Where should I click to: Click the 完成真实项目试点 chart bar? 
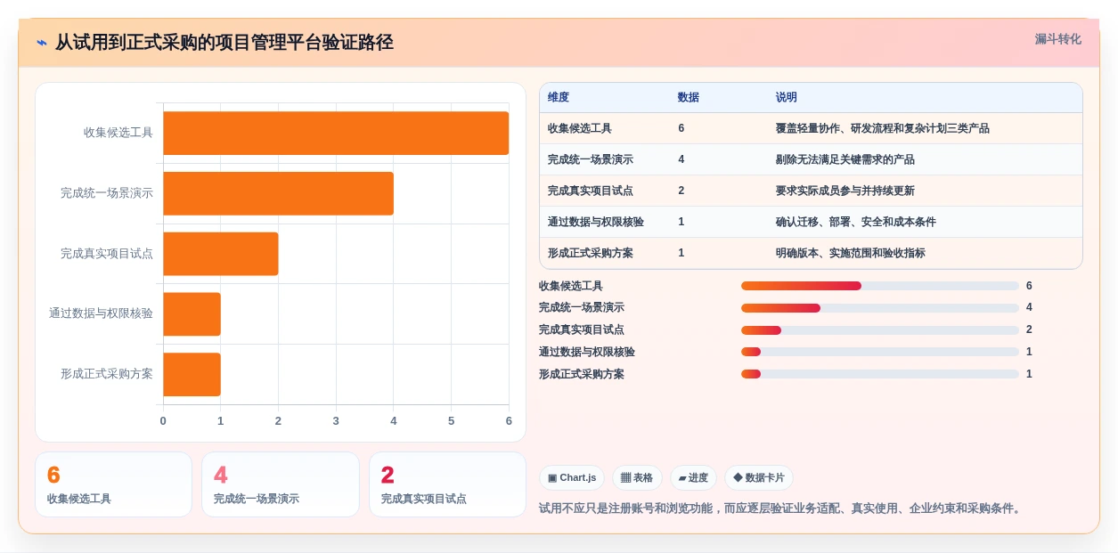pos(221,254)
